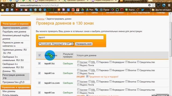The width and height of the screenshot is (172, 96).
Task: Uncheck the tapok1.ru domain checkbox
Action: [40, 73]
